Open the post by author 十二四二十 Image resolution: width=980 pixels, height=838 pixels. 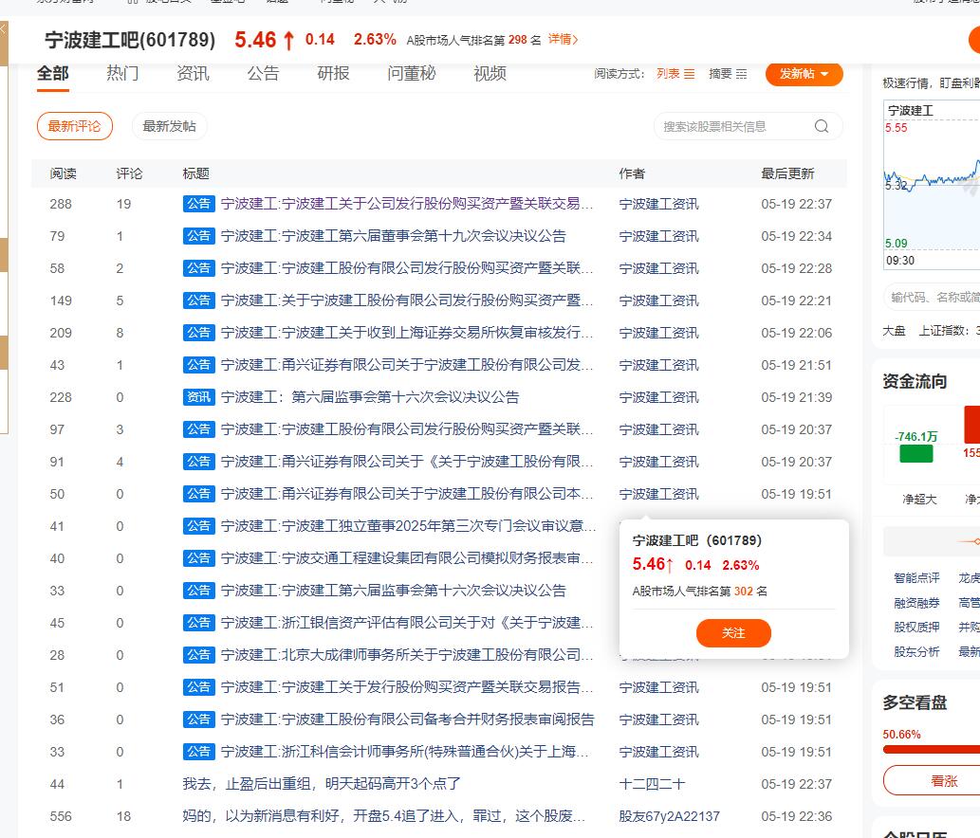pyautogui.click(x=321, y=784)
